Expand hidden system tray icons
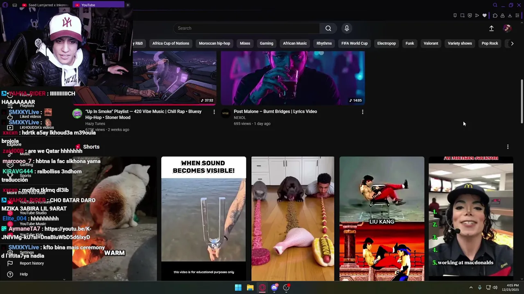The image size is (524, 294). 471,287
